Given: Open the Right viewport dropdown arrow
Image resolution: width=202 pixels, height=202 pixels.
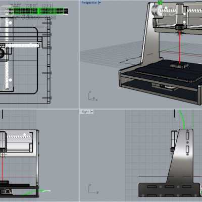Looking at the screenshot, I should pos(91,112).
